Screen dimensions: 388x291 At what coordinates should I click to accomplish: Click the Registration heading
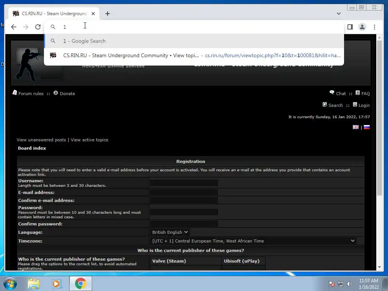click(191, 161)
